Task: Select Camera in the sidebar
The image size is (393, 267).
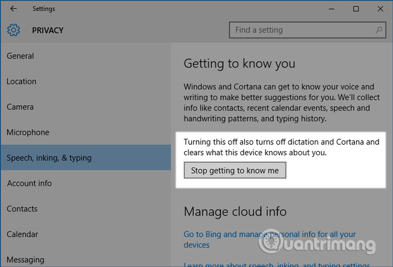Action: tap(86, 107)
